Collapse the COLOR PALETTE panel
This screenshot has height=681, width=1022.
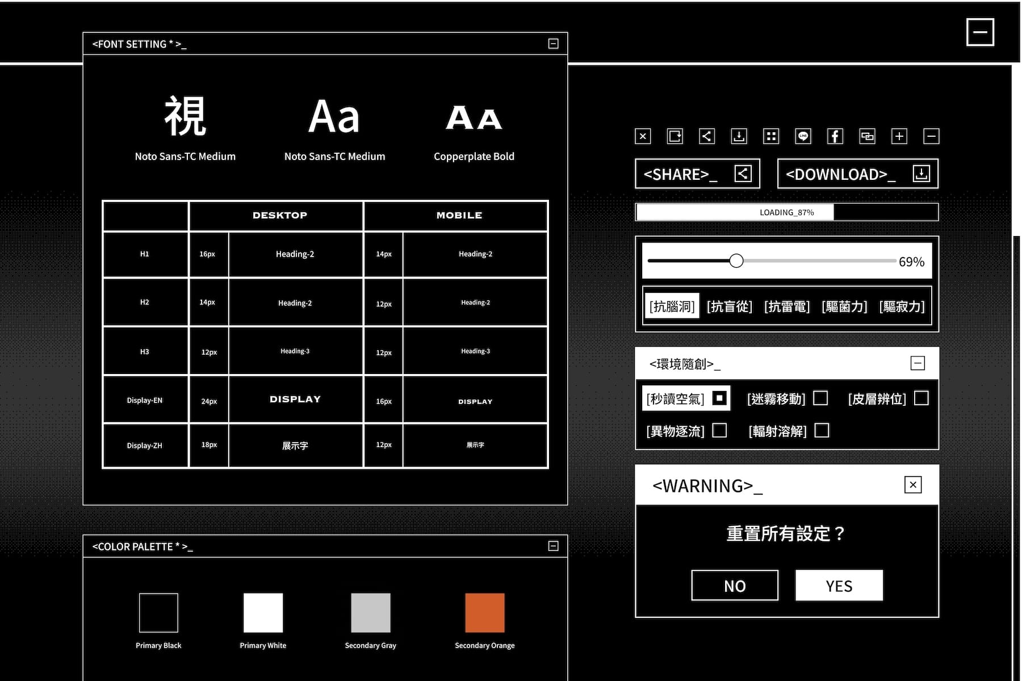[553, 546]
